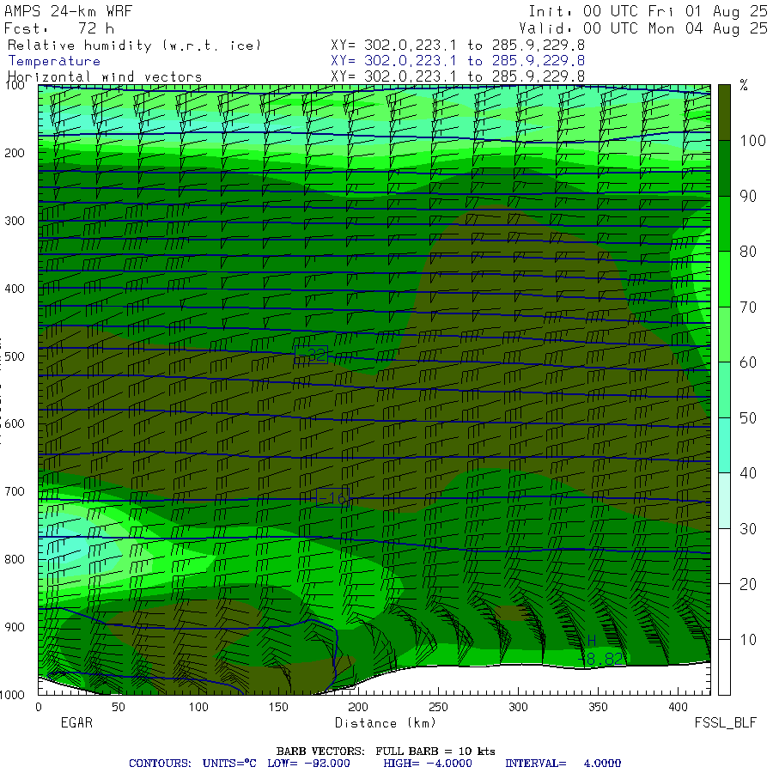Select the dark green 90–100% color swatch
Screen dimensions: 773x773
(x=724, y=168)
